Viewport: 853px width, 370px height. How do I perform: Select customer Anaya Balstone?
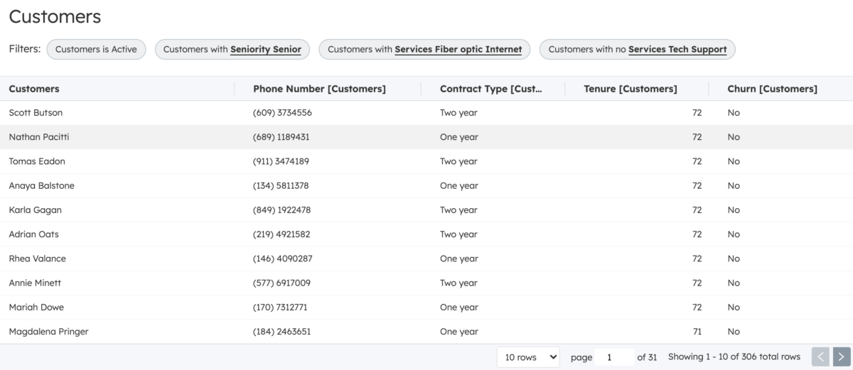click(41, 185)
